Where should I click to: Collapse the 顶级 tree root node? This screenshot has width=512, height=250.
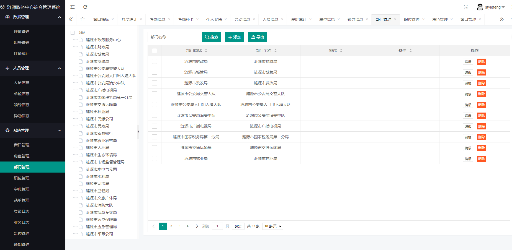[x=73, y=33]
